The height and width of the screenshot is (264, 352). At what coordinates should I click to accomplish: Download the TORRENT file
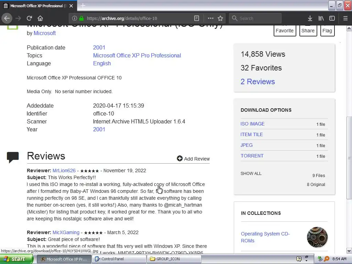click(252, 156)
